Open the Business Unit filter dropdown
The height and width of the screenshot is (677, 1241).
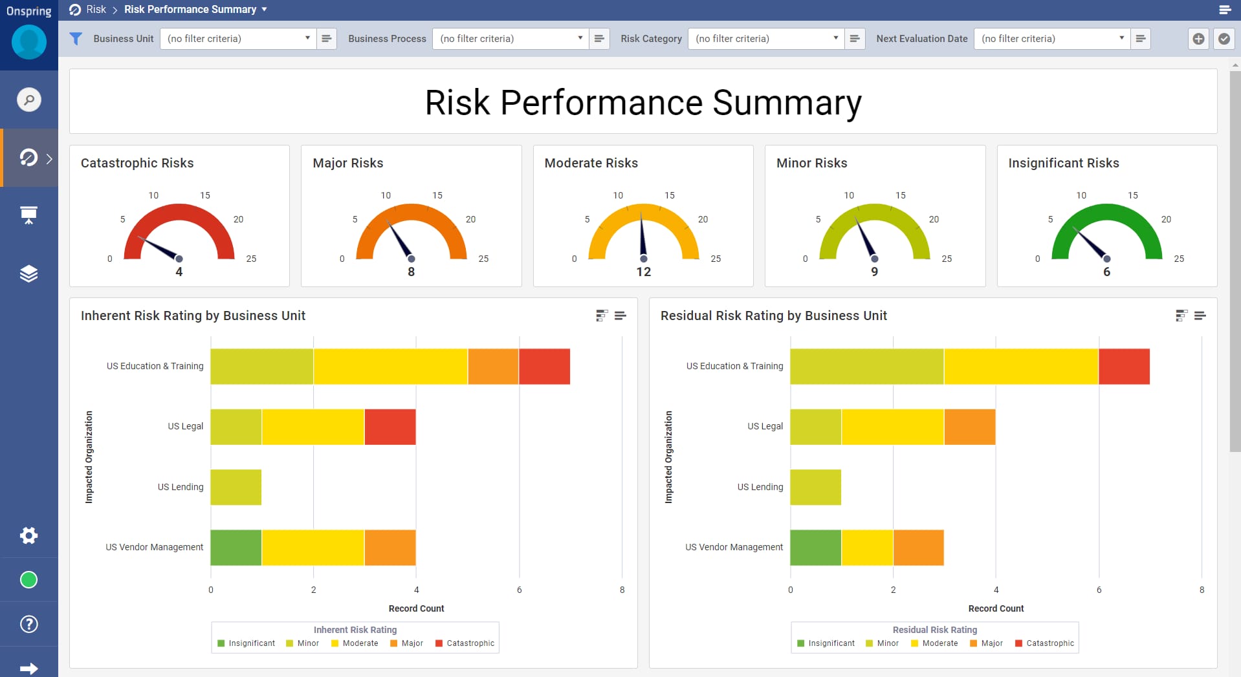(x=238, y=39)
